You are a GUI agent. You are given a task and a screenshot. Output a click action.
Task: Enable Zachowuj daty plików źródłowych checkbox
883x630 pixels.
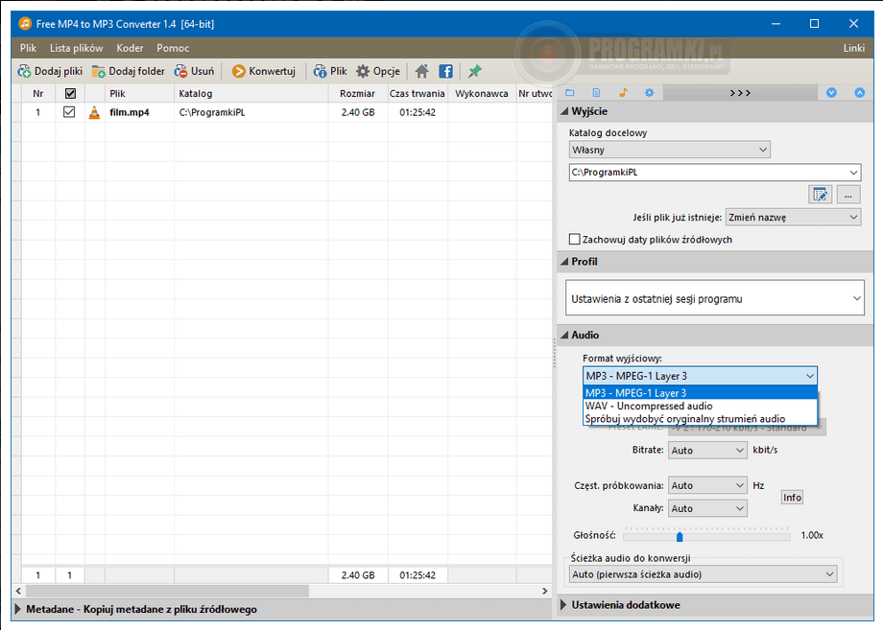574,240
